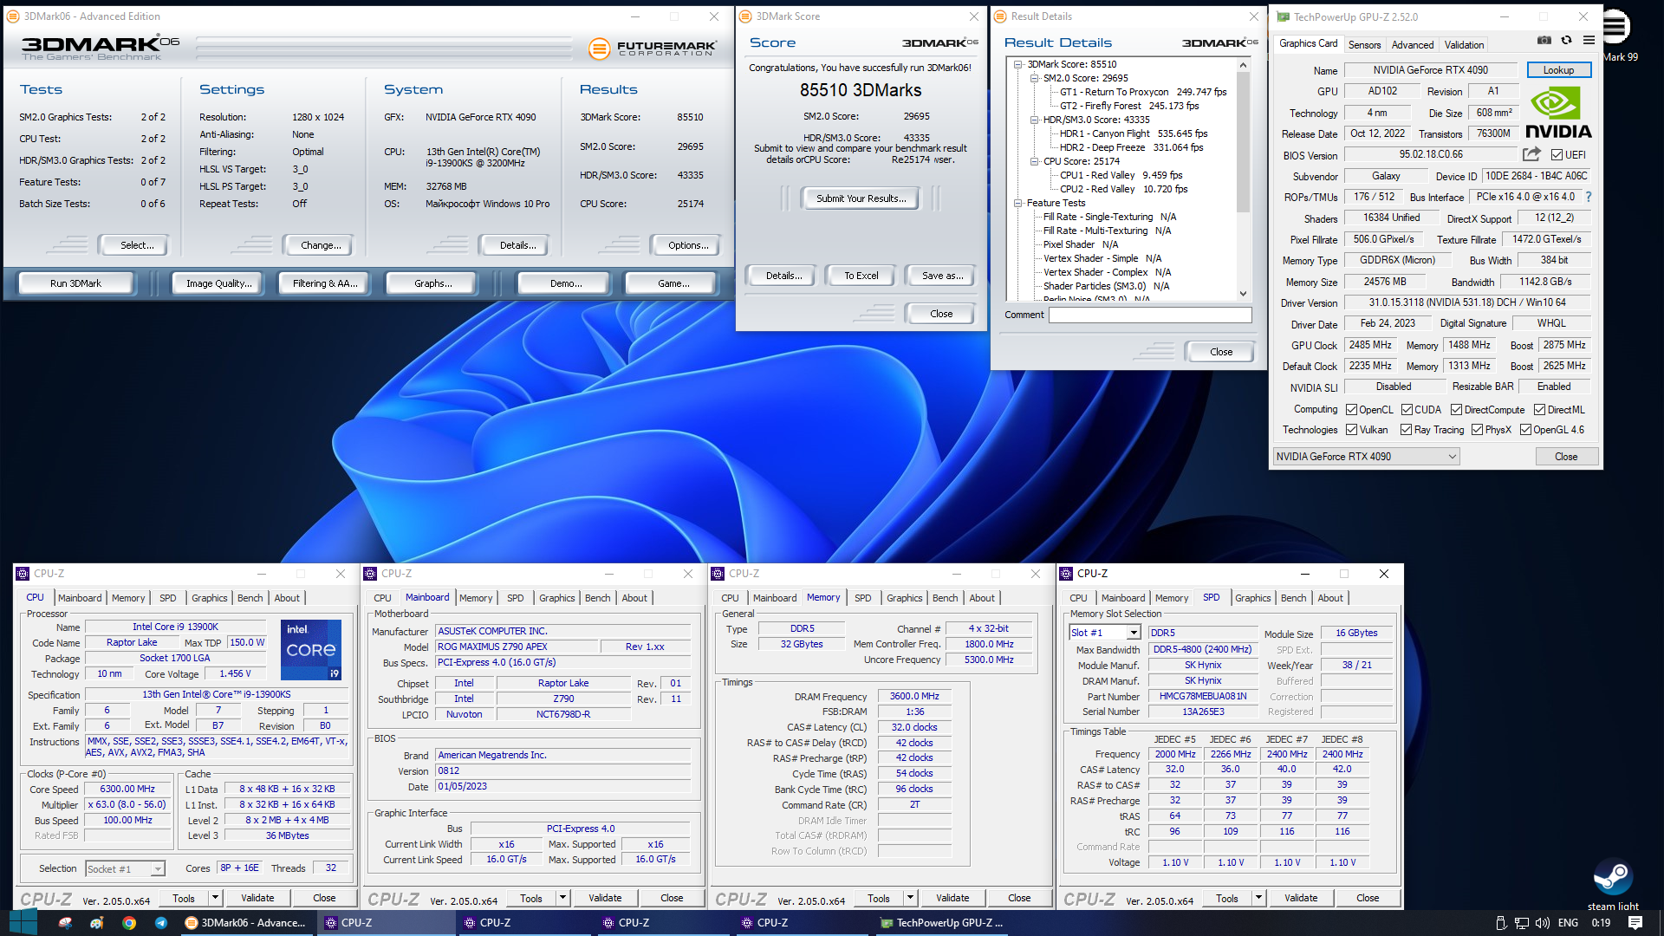Toggle the OpenGL 4.6 checkbox
The image size is (1664, 936).
click(x=1525, y=430)
